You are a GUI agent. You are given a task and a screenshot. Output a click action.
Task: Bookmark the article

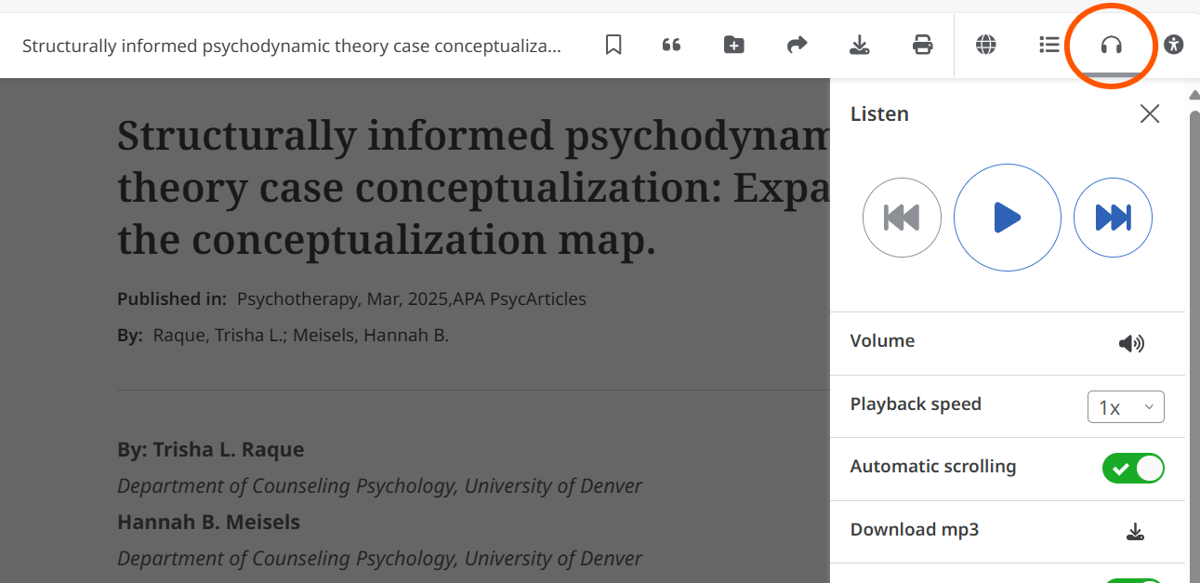pyautogui.click(x=613, y=44)
